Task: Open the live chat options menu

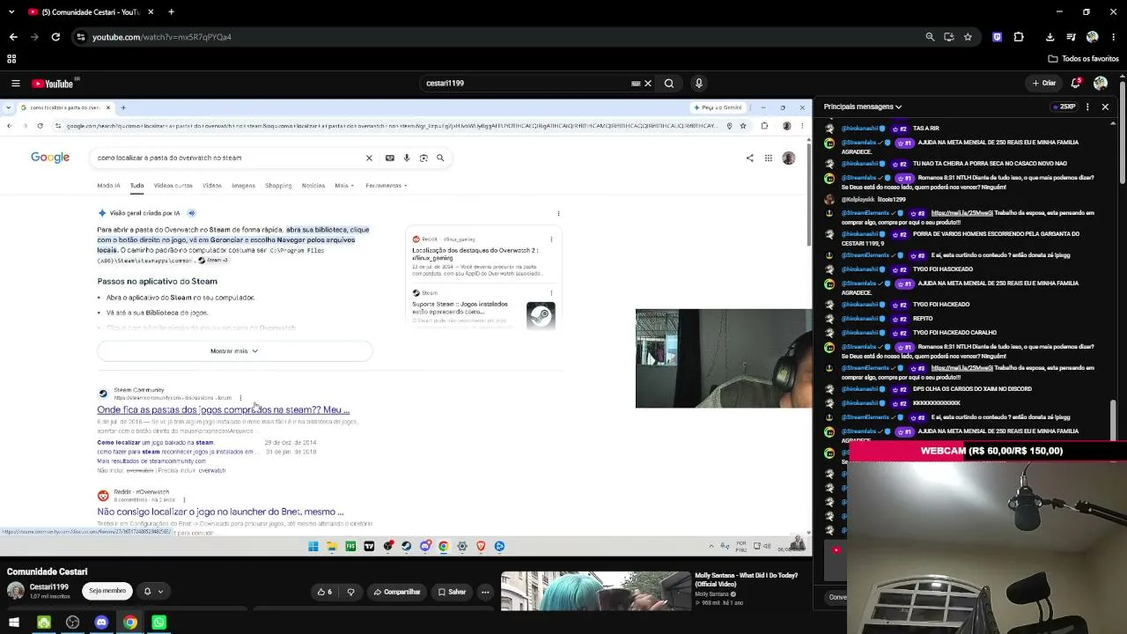Action: (1087, 107)
